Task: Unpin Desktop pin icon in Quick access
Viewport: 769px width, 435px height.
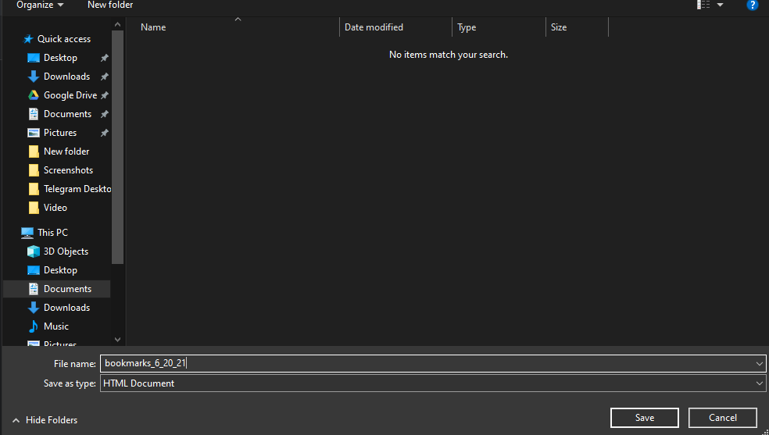Action: point(105,58)
